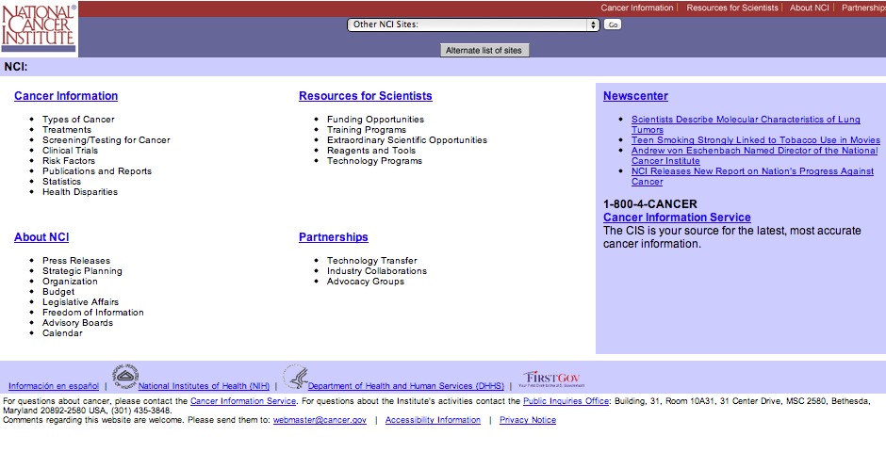The height and width of the screenshot is (452, 886).
Task: Open the Newscenter heading link
Action: [x=635, y=96]
